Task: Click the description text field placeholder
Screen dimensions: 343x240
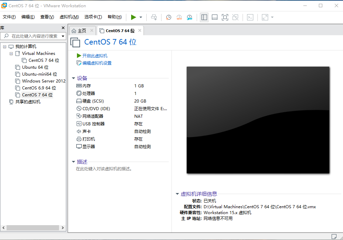Action: [104, 169]
